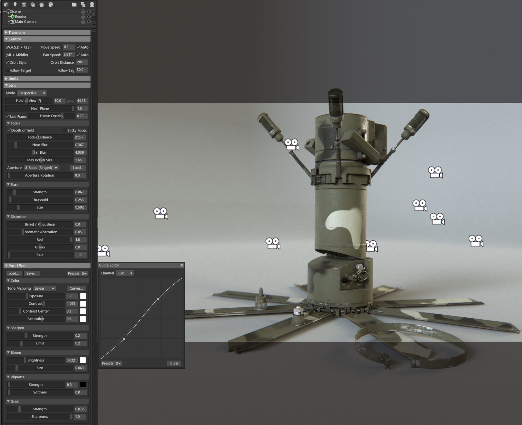
Task: Click the add mesh cube icon
Action: point(6,4)
